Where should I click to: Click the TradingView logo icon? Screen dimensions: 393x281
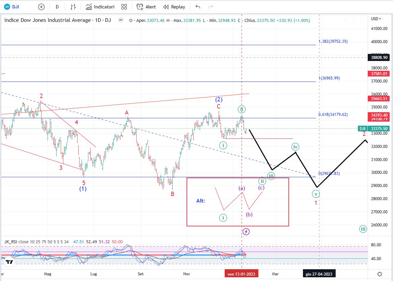coord(9,262)
